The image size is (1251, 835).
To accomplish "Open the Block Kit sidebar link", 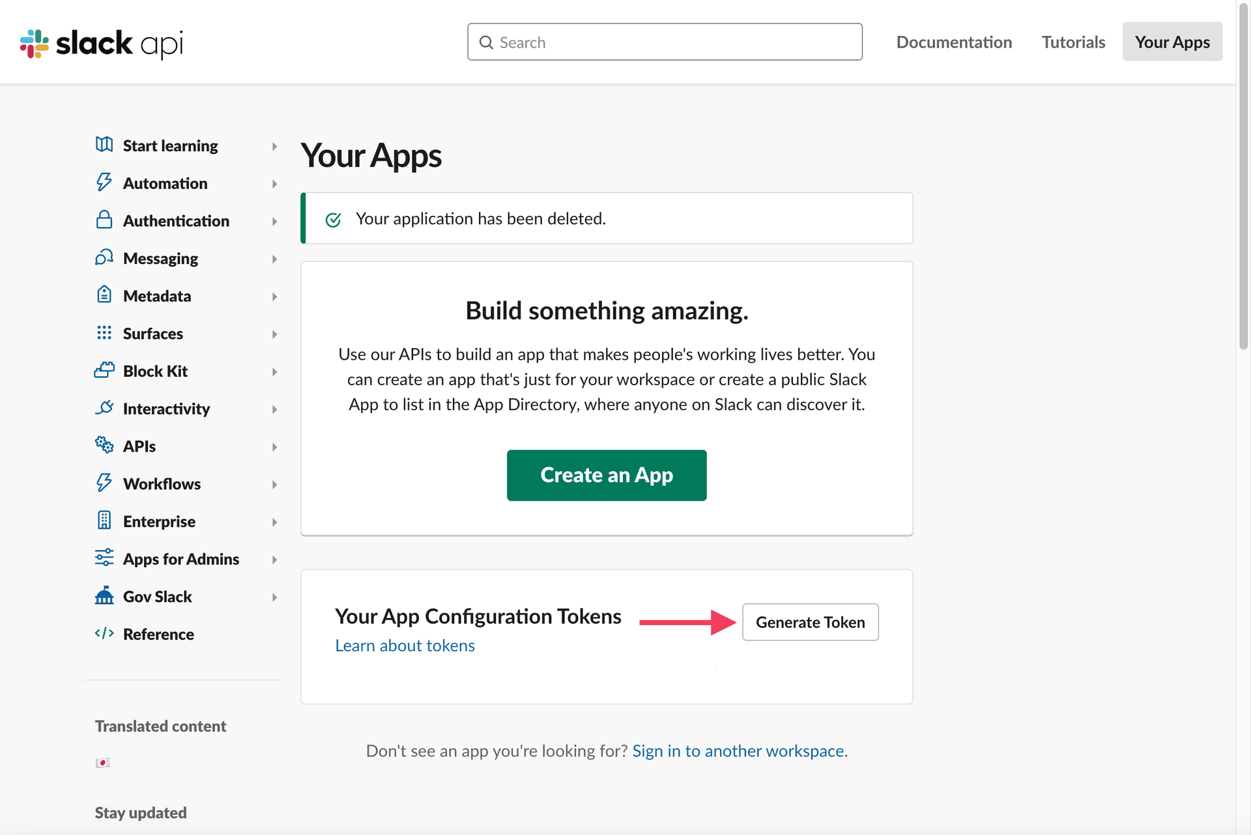I will (155, 371).
